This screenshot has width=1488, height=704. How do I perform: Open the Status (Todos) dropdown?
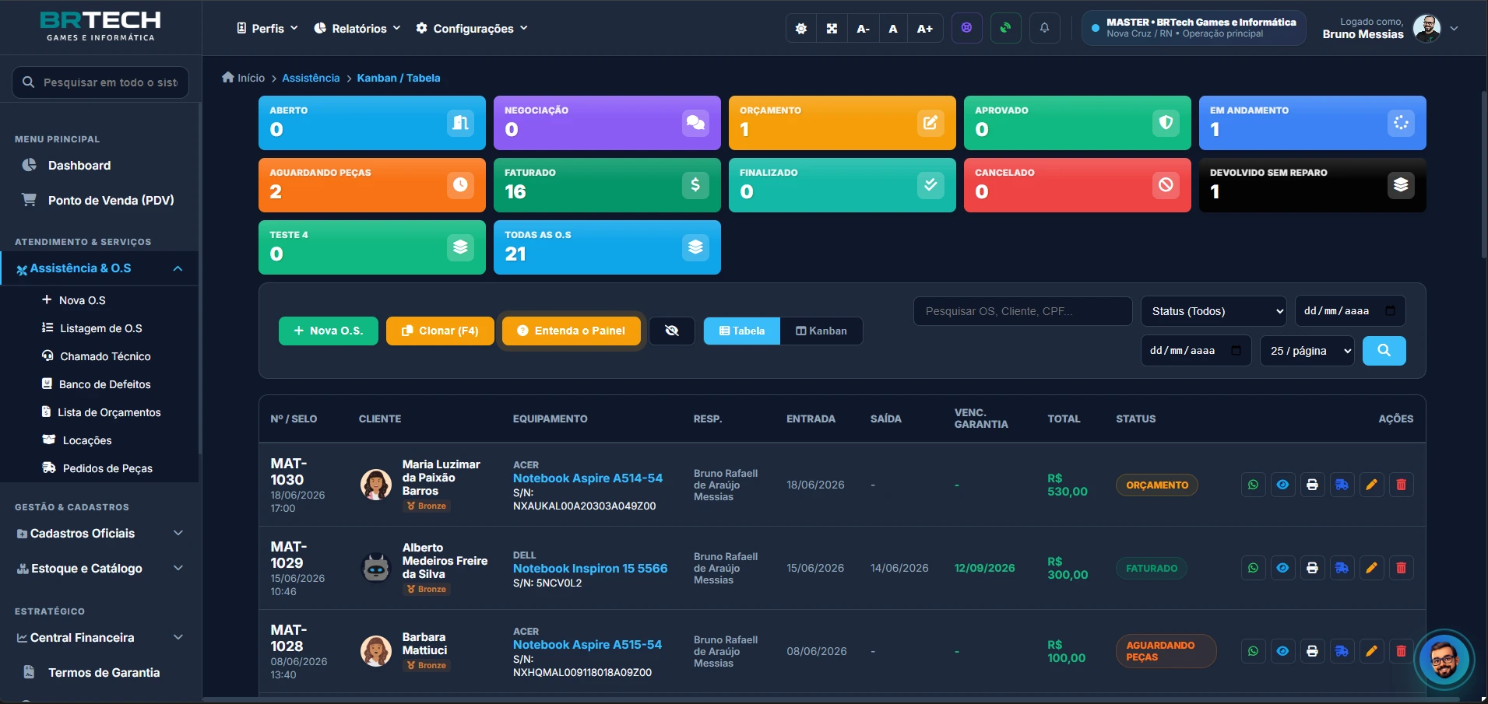1213,311
